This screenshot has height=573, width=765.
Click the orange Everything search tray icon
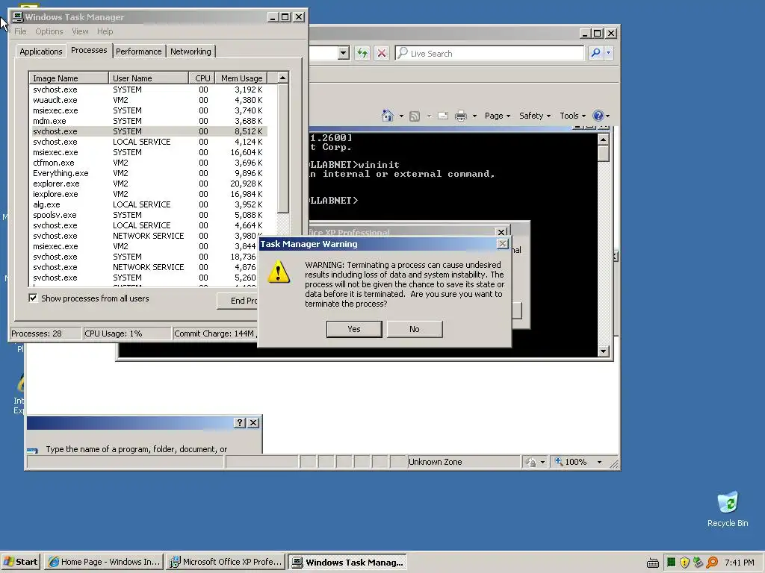(712, 563)
